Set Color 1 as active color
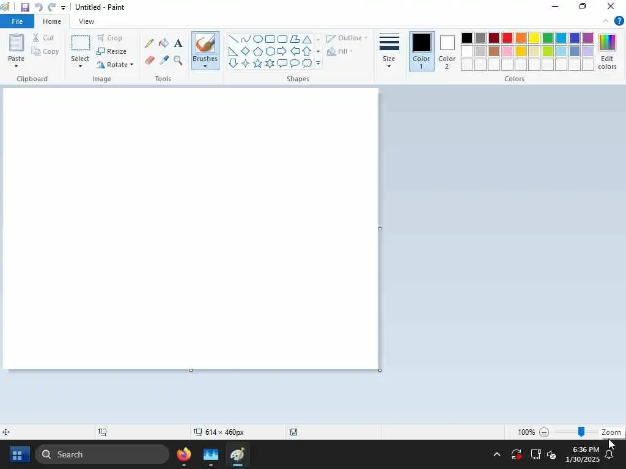The height and width of the screenshot is (469, 626). (421, 51)
